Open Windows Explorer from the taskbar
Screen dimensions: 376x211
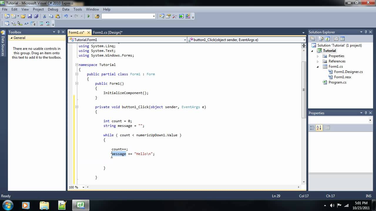(44, 205)
